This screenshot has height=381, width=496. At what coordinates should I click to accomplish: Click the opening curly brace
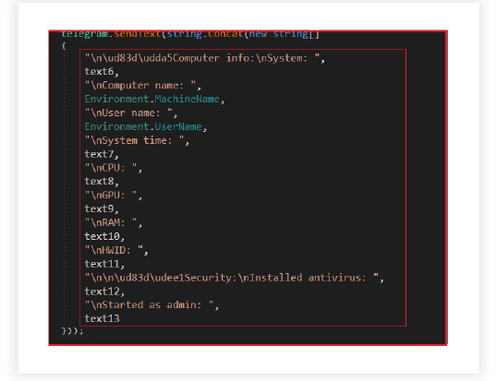tap(64, 46)
